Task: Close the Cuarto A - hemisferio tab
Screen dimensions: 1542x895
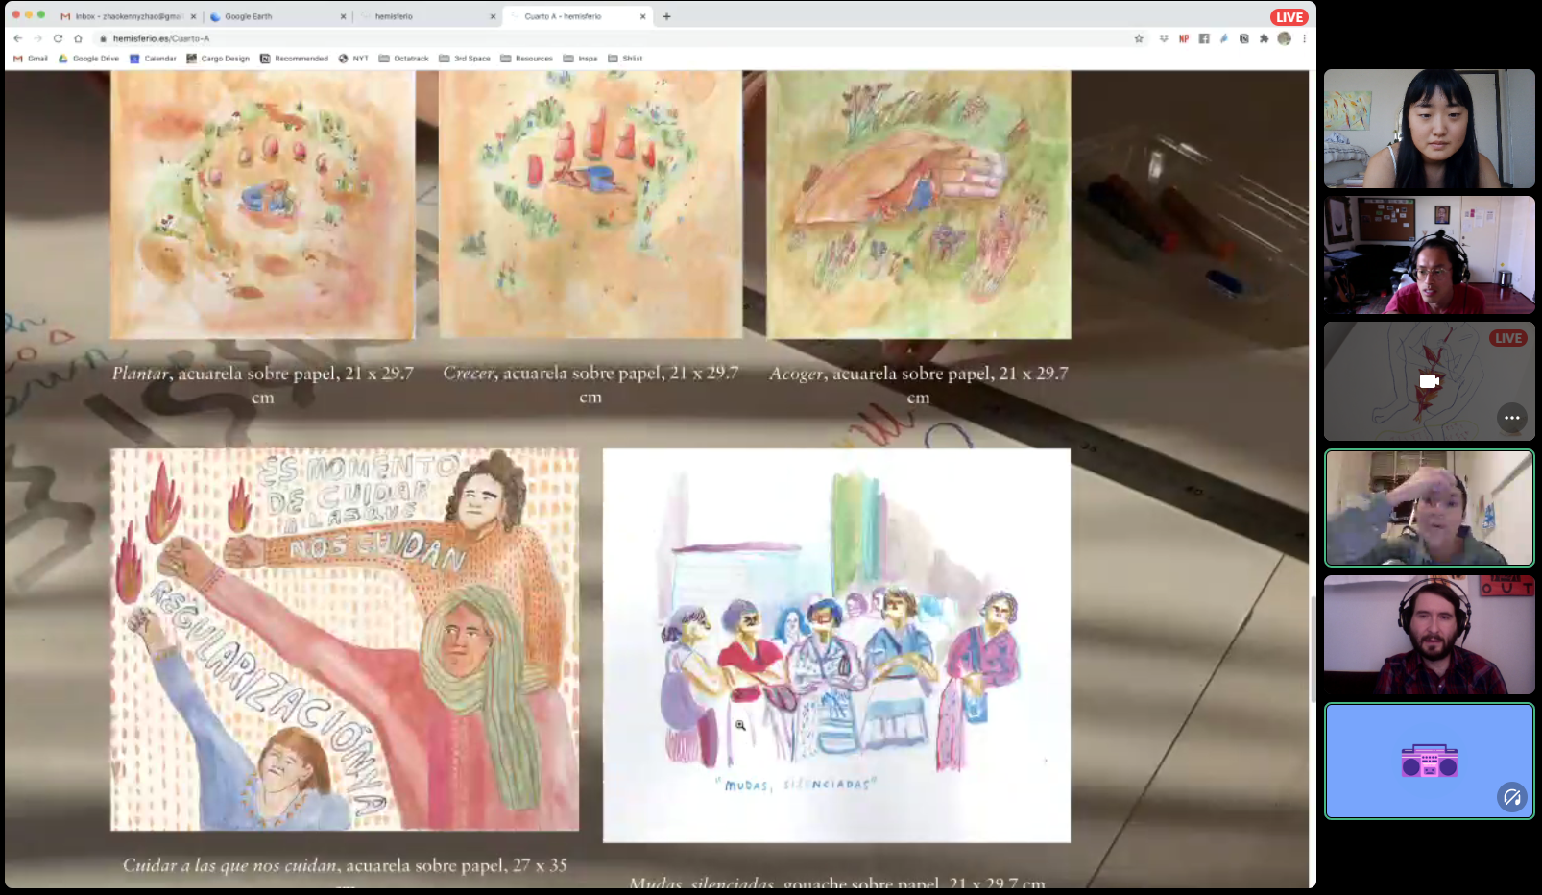Action: point(642,16)
